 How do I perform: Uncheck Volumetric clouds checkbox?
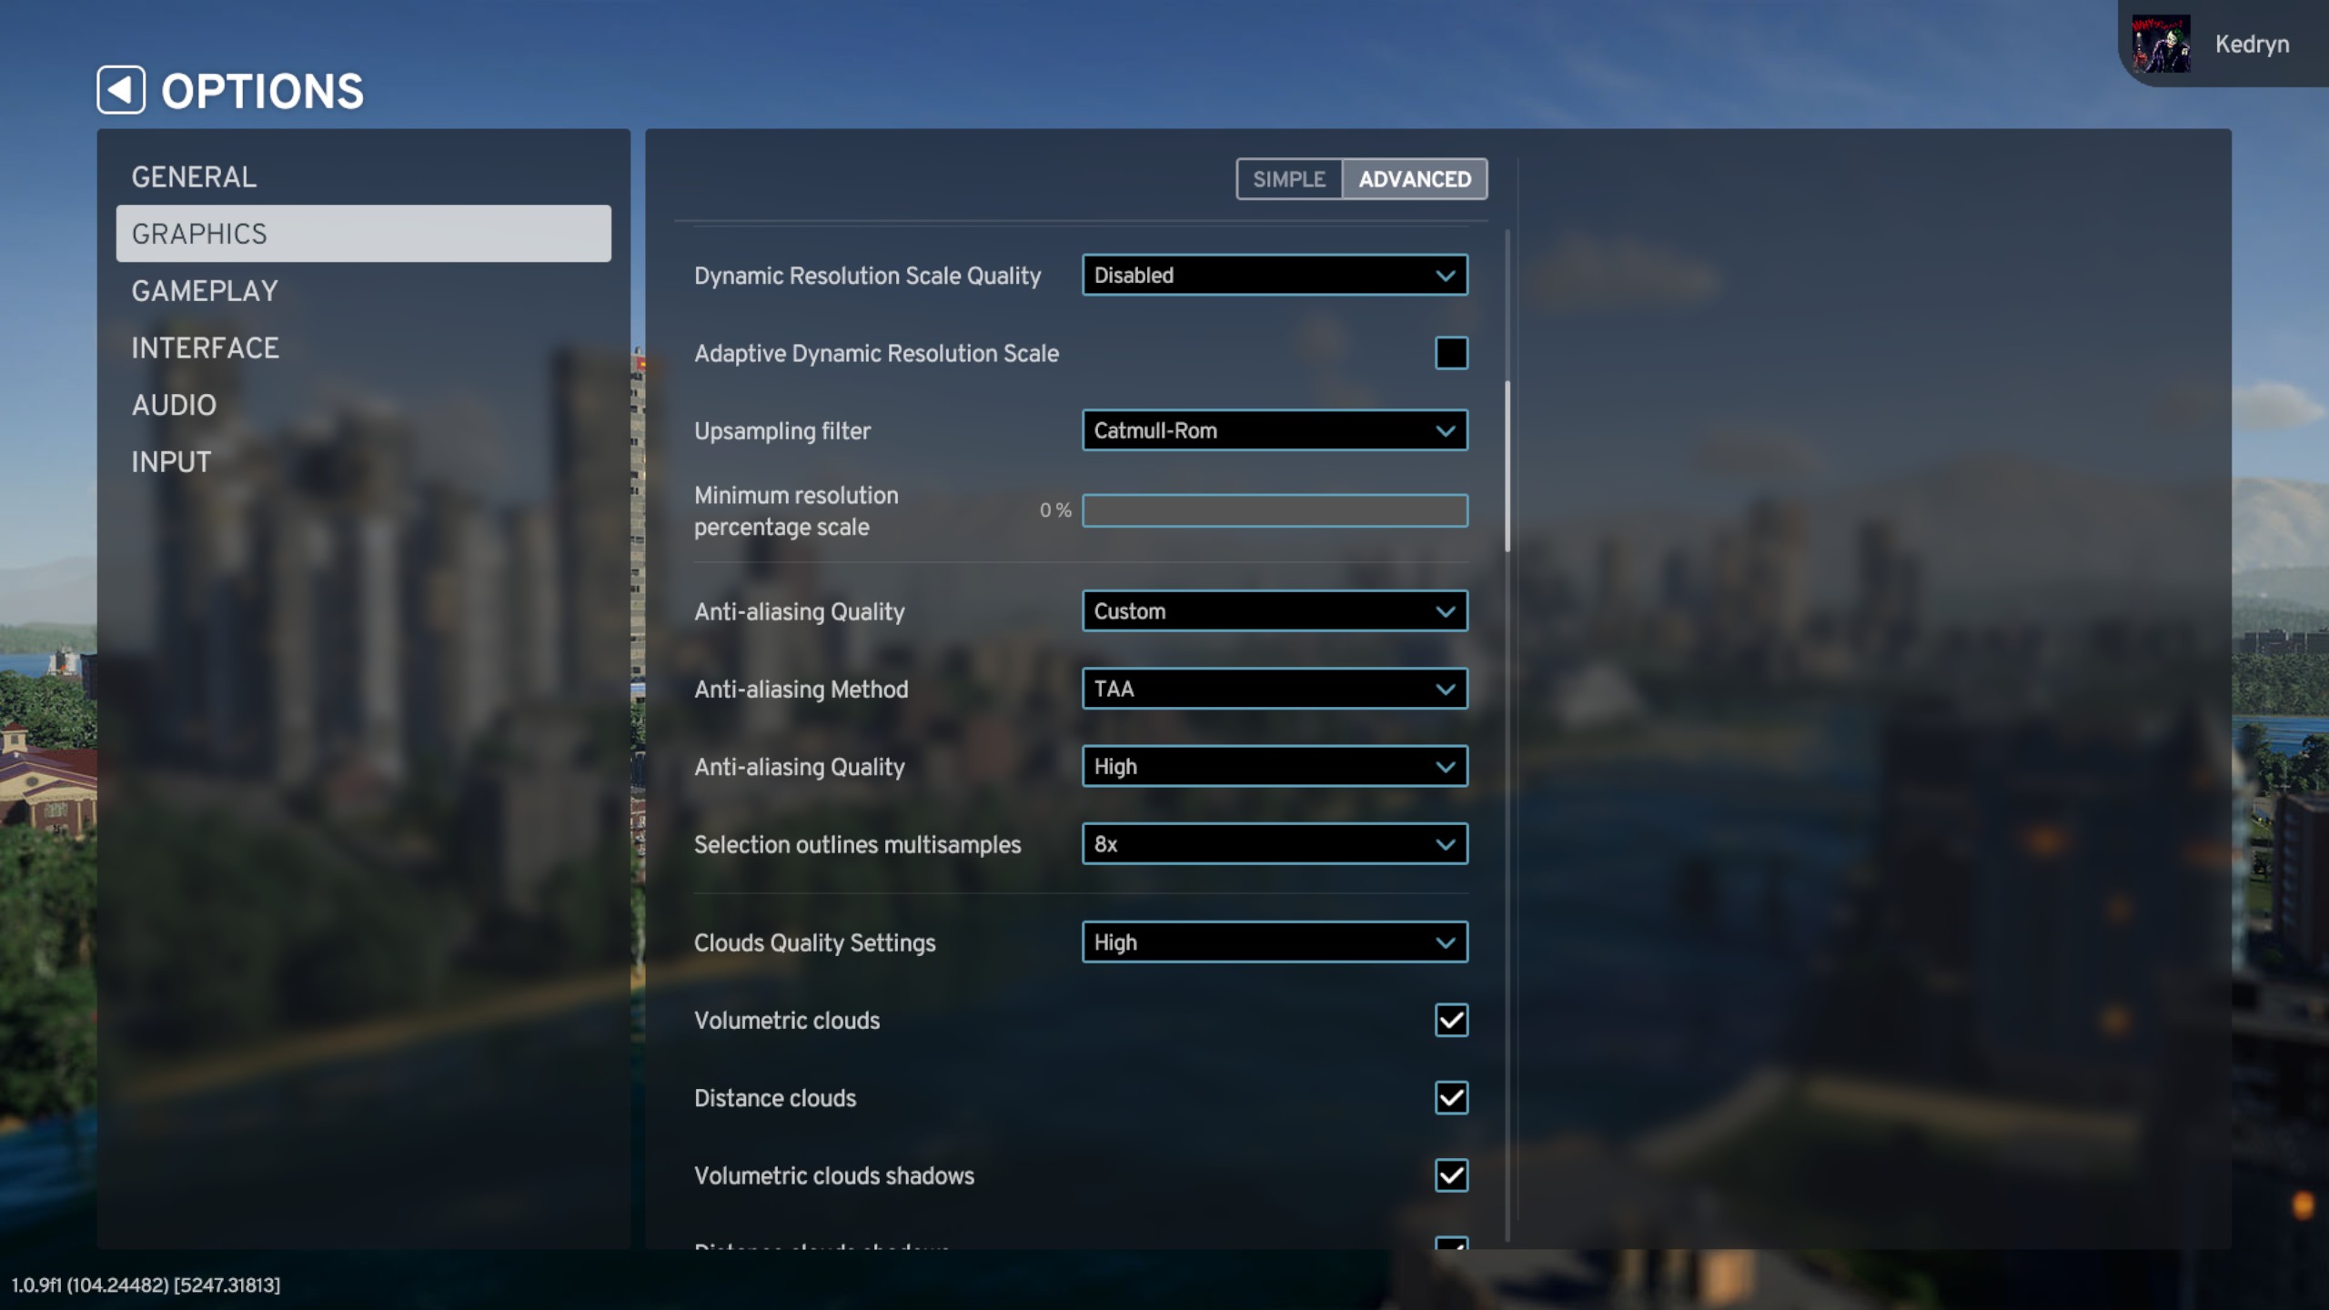1451,1020
